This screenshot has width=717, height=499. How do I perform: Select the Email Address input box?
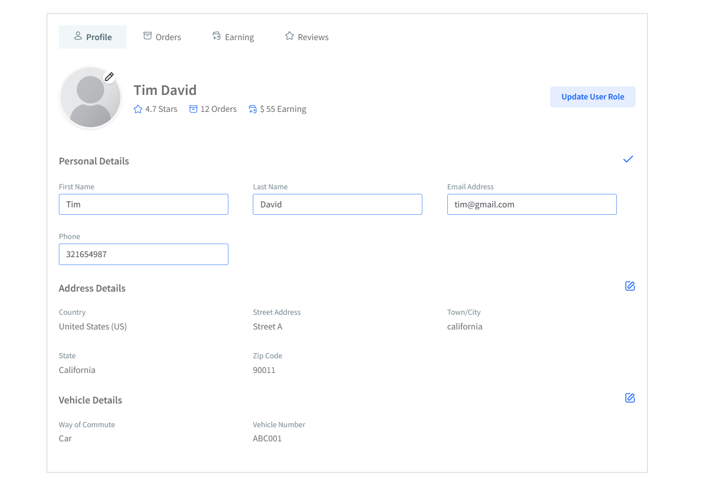point(532,205)
